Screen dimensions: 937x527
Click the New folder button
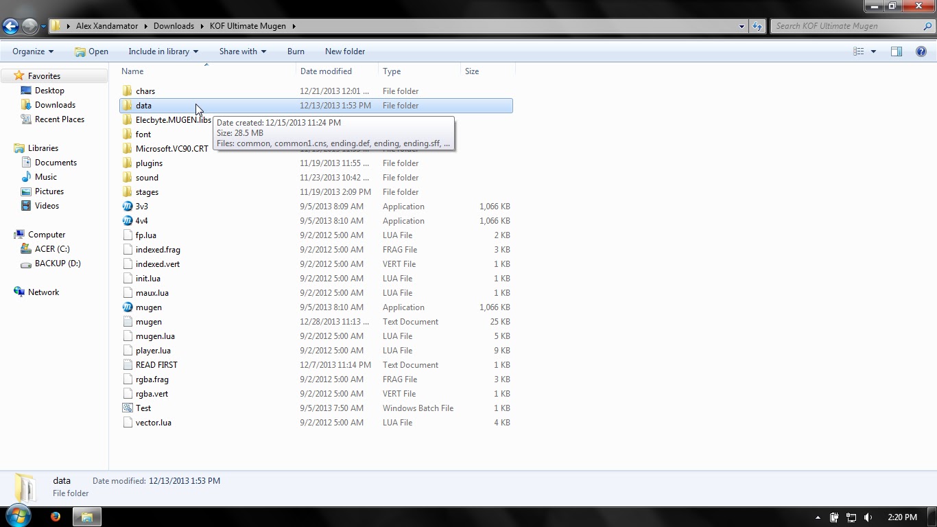pyautogui.click(x=344, y=51)
